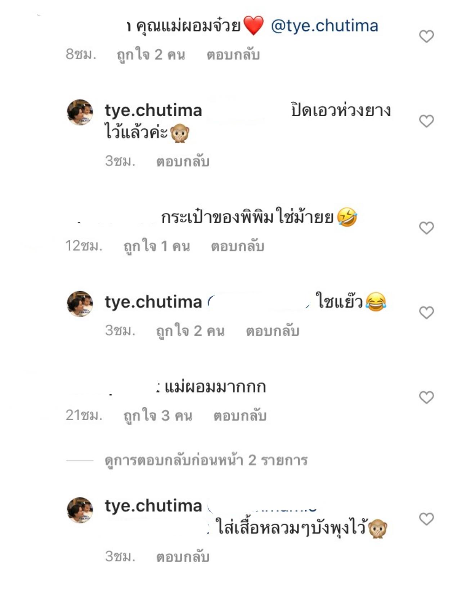The image size is (461, 595).
Task: Tap the heart beside the "ปิดเอวห่วงยาง" reply
Action: point(426,121)
